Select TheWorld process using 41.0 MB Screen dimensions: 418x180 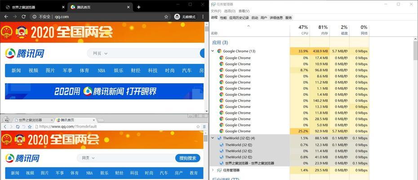coord(289,157)
